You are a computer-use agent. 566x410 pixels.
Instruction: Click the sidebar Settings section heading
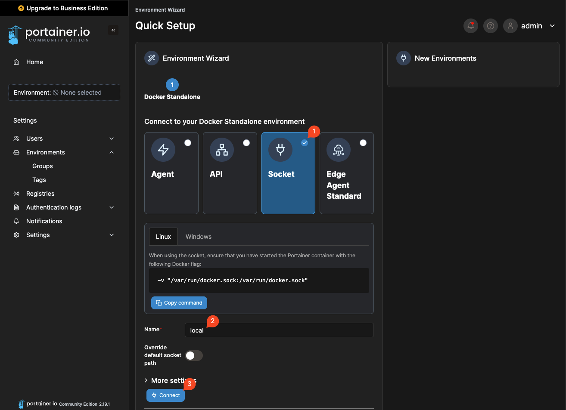25,120
